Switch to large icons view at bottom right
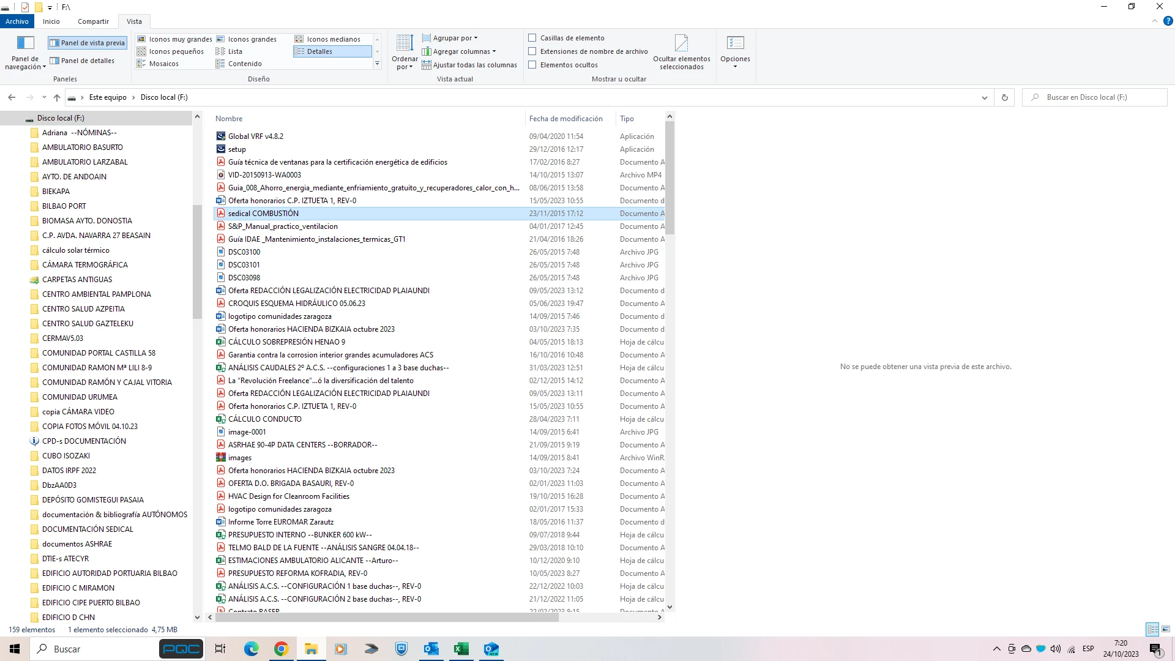 click(1166, 629)
